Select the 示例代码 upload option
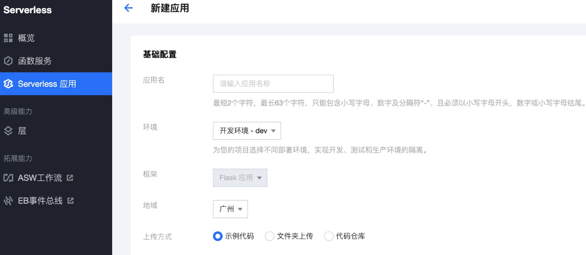Image resolution: width=586 pixels, height=255 pixels. coord(218,236)
